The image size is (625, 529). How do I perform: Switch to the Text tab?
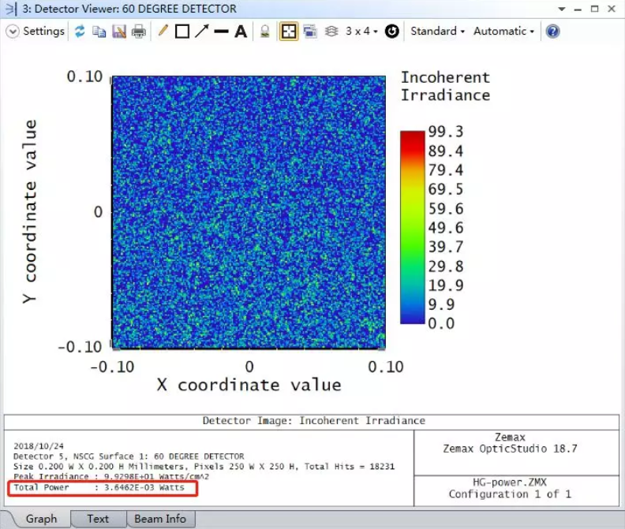pos(98,519)
